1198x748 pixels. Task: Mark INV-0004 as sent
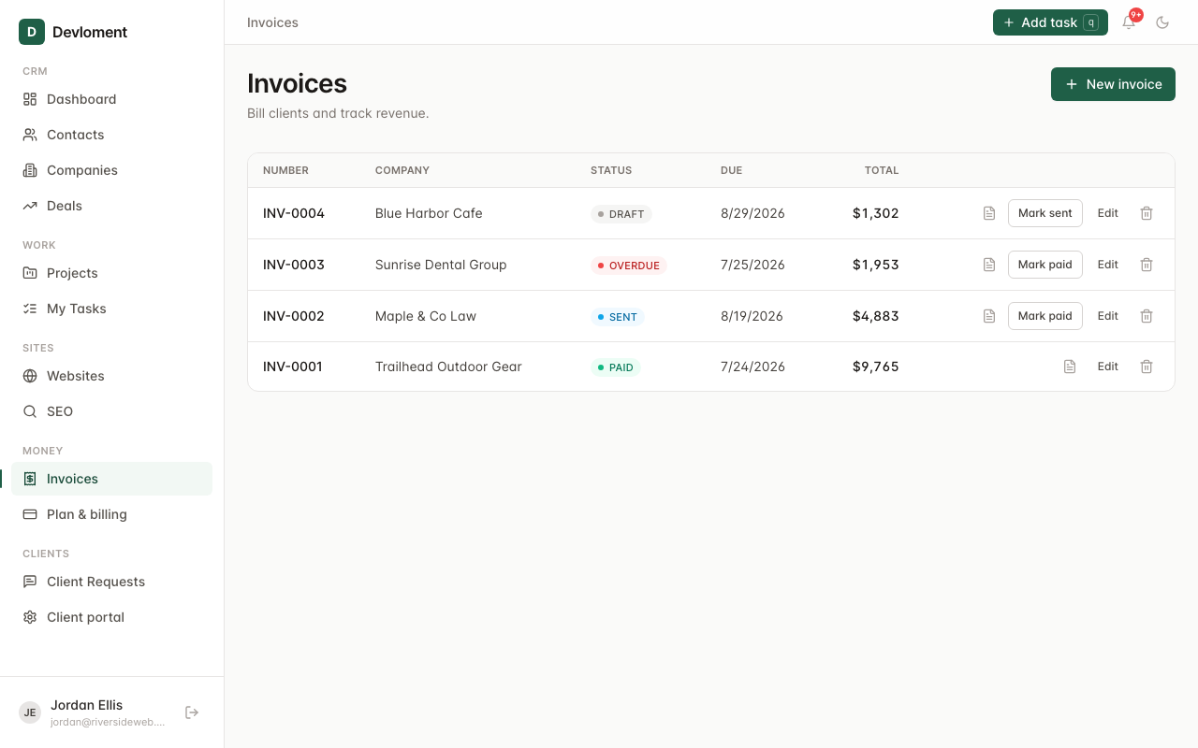(1045, 213)
